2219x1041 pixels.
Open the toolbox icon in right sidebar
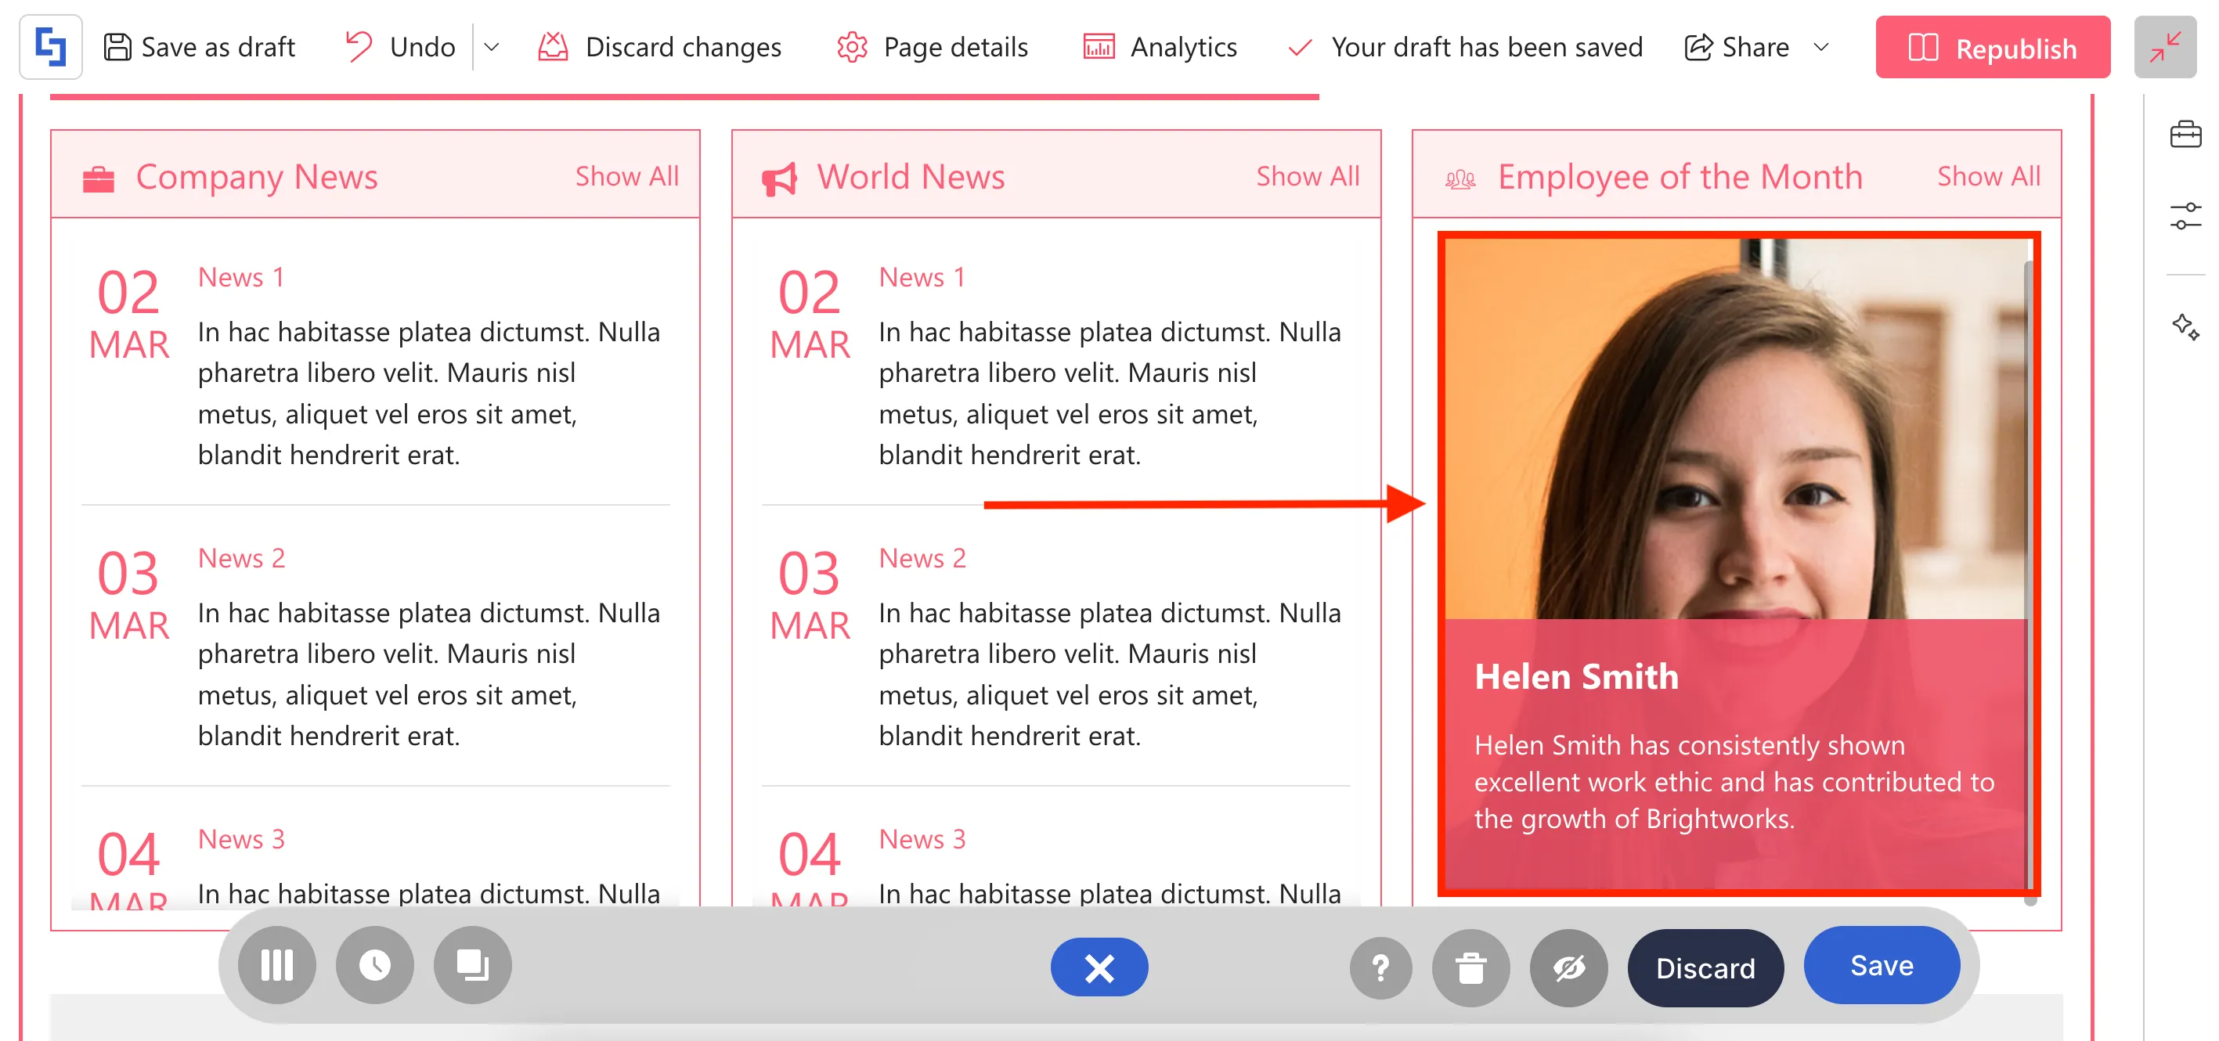(2185, 135)
